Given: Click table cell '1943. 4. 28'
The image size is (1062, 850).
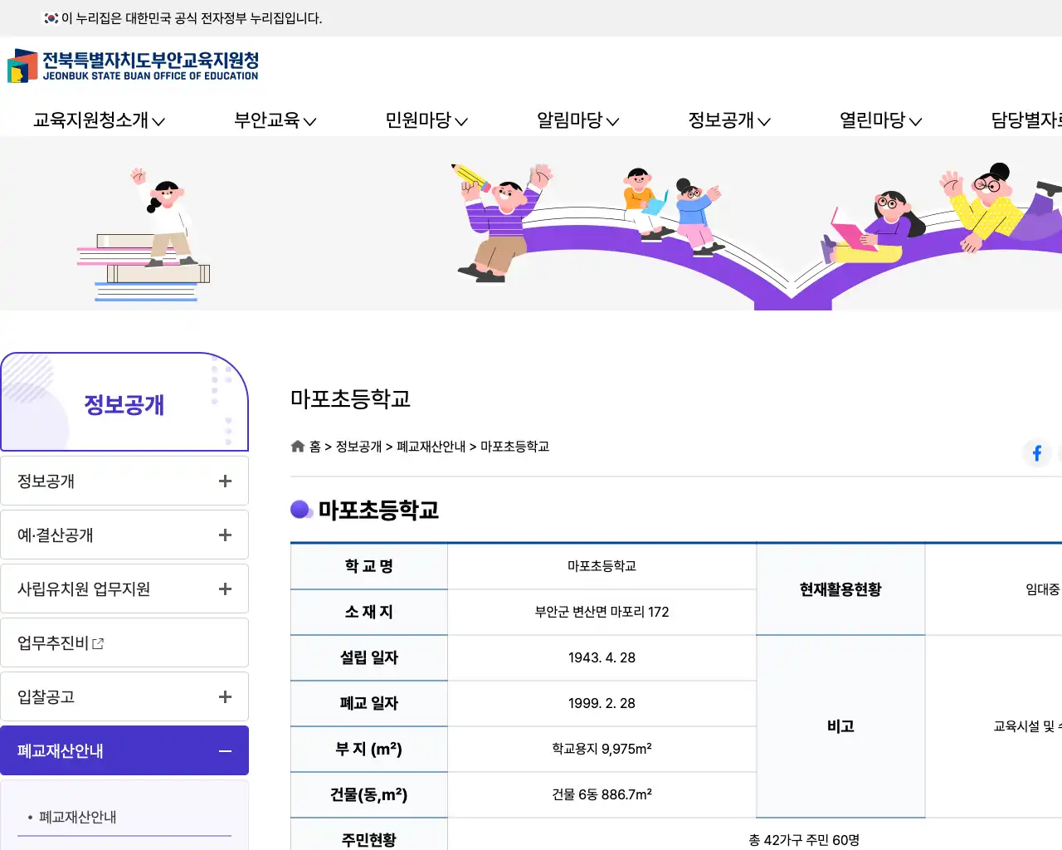Looking at the screenshot, I should pos(602,657).
